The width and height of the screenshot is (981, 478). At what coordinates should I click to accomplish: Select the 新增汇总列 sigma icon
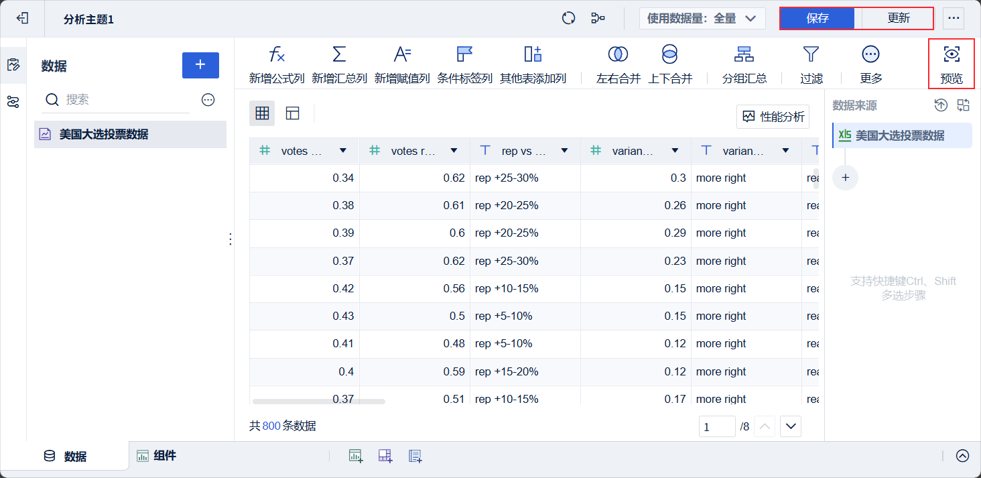point(339,55)
